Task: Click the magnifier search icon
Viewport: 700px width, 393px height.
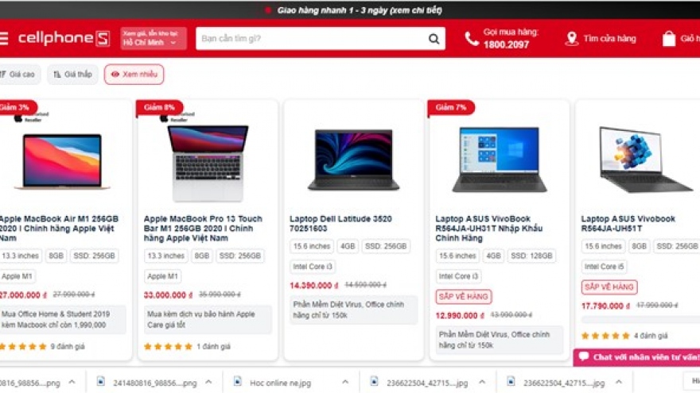Action: point(434,39)
